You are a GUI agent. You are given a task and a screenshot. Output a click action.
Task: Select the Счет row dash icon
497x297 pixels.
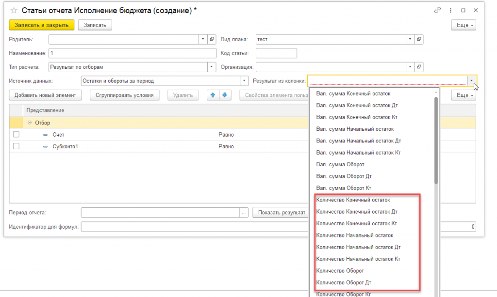(x=45, y=135)
